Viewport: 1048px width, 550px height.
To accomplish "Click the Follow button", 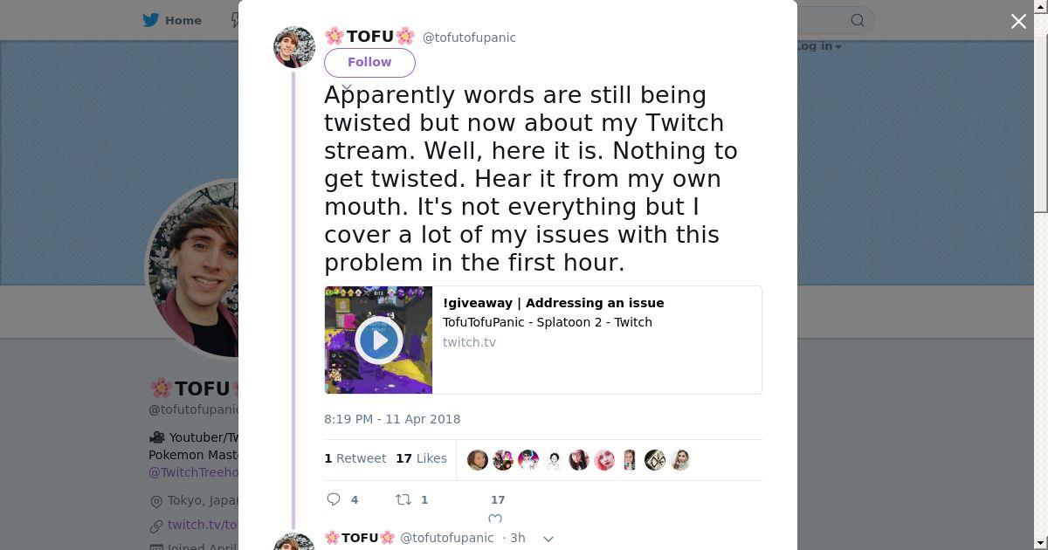I will (369, 62).
